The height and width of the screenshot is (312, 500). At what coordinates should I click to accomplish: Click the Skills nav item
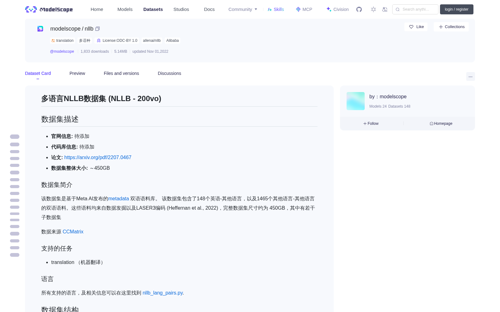(x=276, y=9)
